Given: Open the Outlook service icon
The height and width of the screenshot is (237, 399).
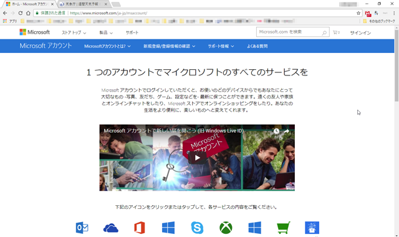Looking at the screenshot, I should [x=82, y=228].
